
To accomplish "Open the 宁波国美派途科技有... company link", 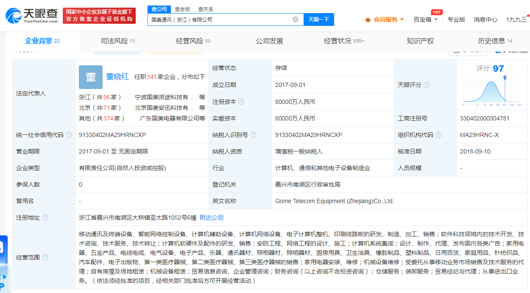I will point(165,97).
